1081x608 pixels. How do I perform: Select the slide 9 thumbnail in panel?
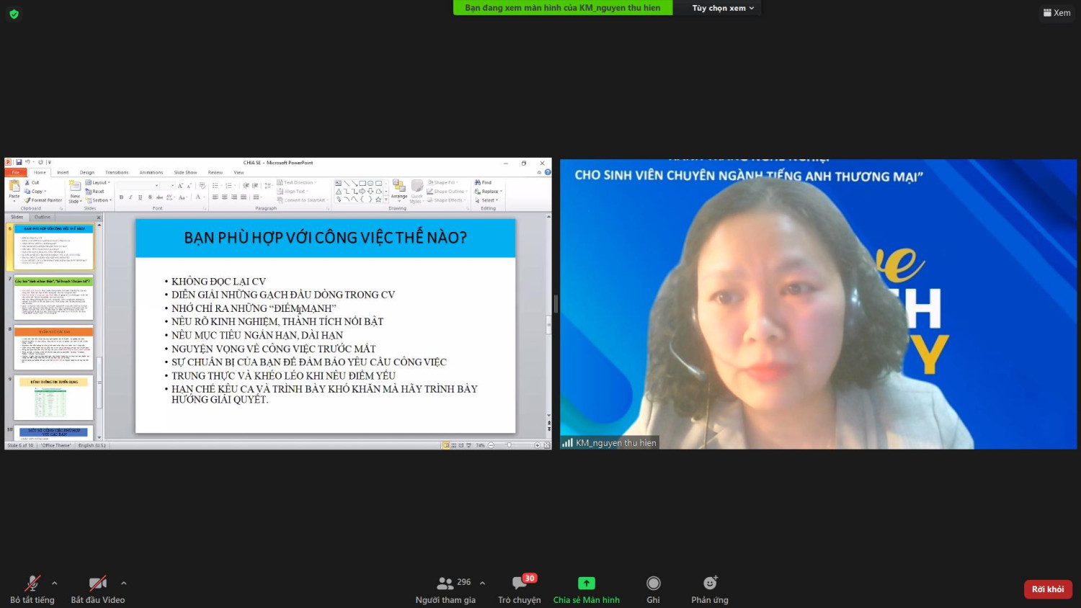pyautogui.click(x=53, y=398)
